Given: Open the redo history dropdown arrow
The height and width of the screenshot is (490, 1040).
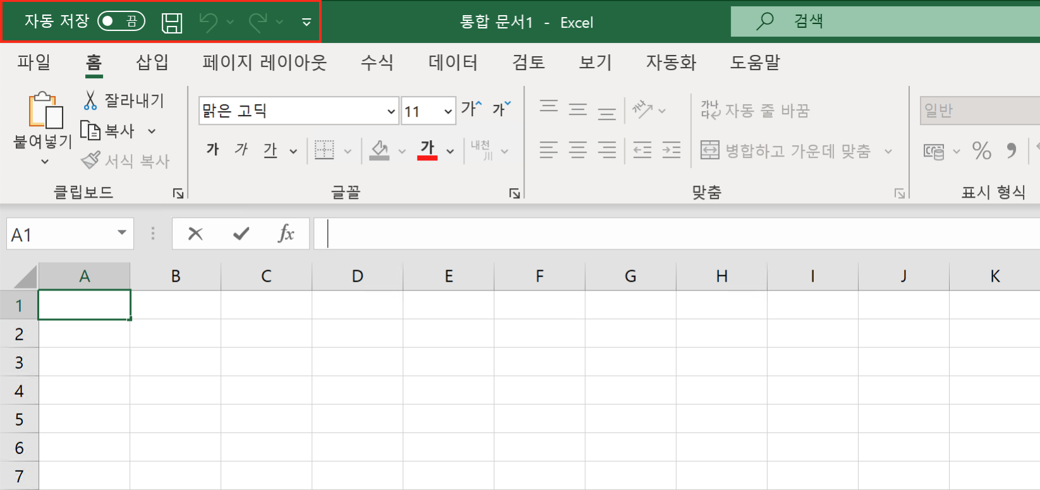Looking at the screenshot, I should 279,23.
